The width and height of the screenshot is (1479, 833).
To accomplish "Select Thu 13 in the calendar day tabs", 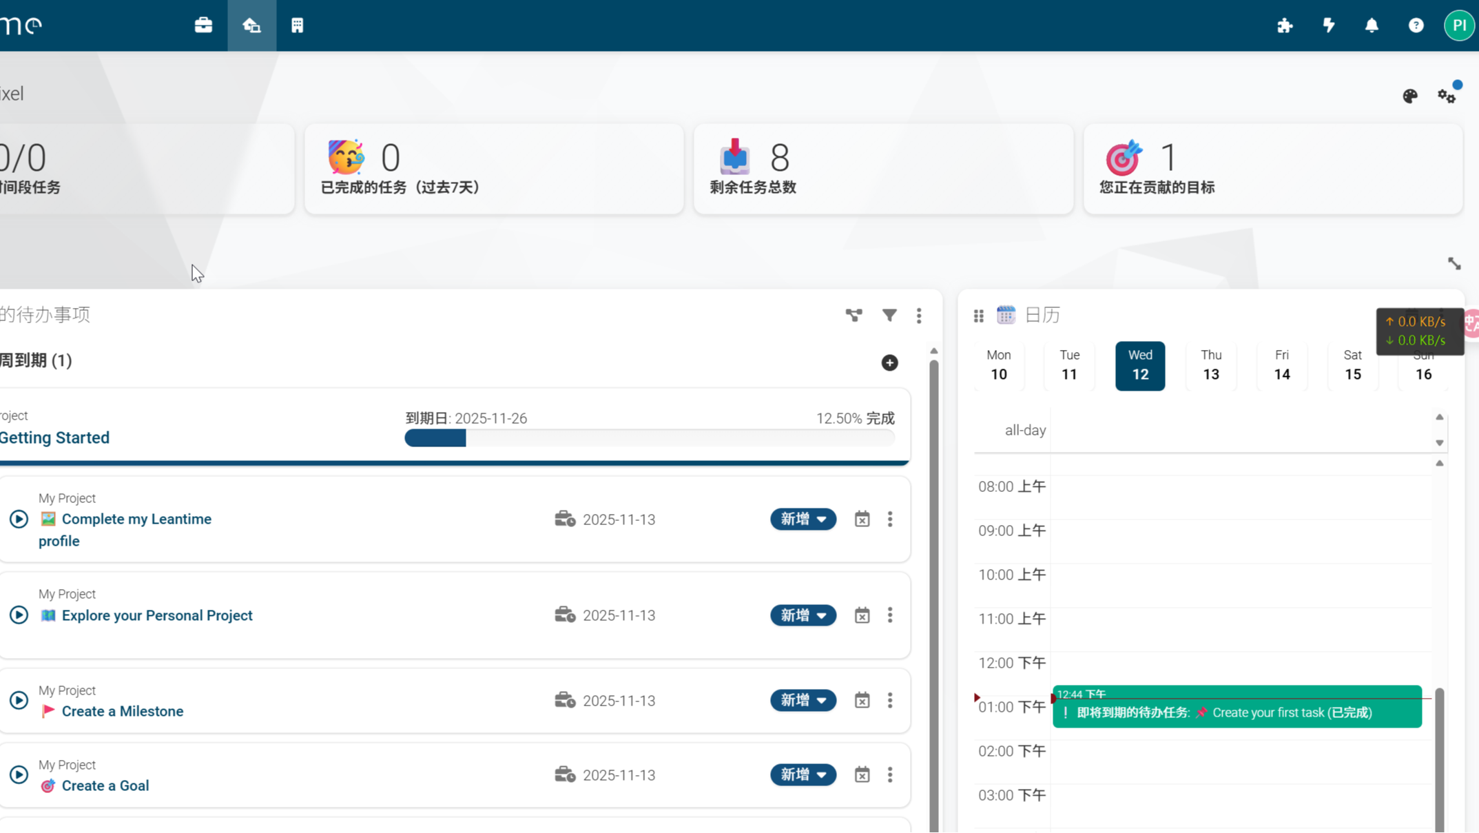I will 1211,366.
